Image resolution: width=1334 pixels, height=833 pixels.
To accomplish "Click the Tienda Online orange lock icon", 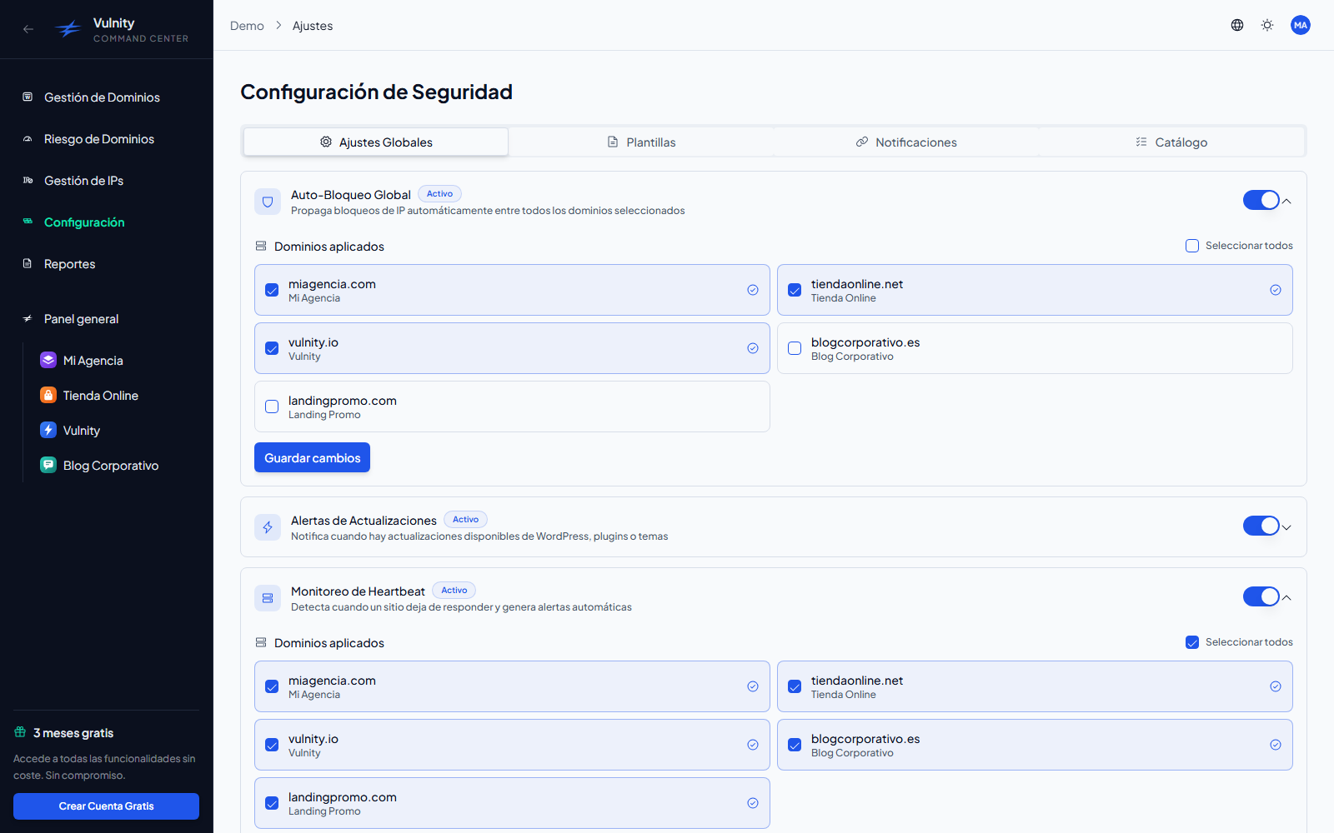I will click(x=48, y=395).
